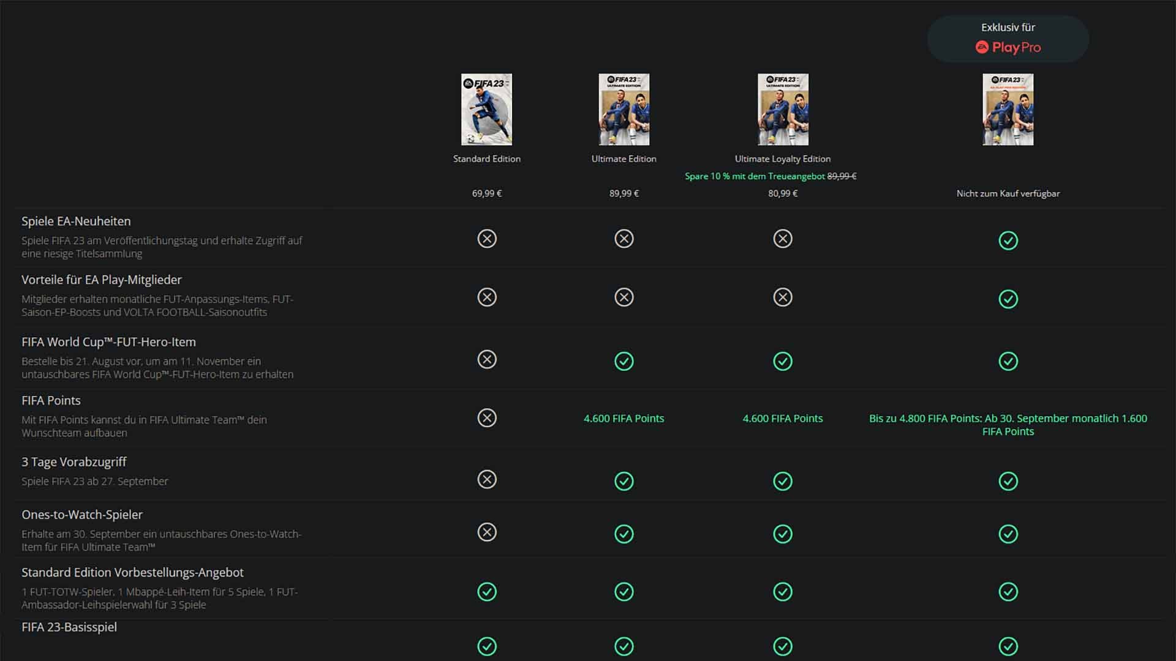1176x661 pixels.
Task: Click the Spare 10 % mit dem Treueangebot text
Action: click(x=755, y=176)
